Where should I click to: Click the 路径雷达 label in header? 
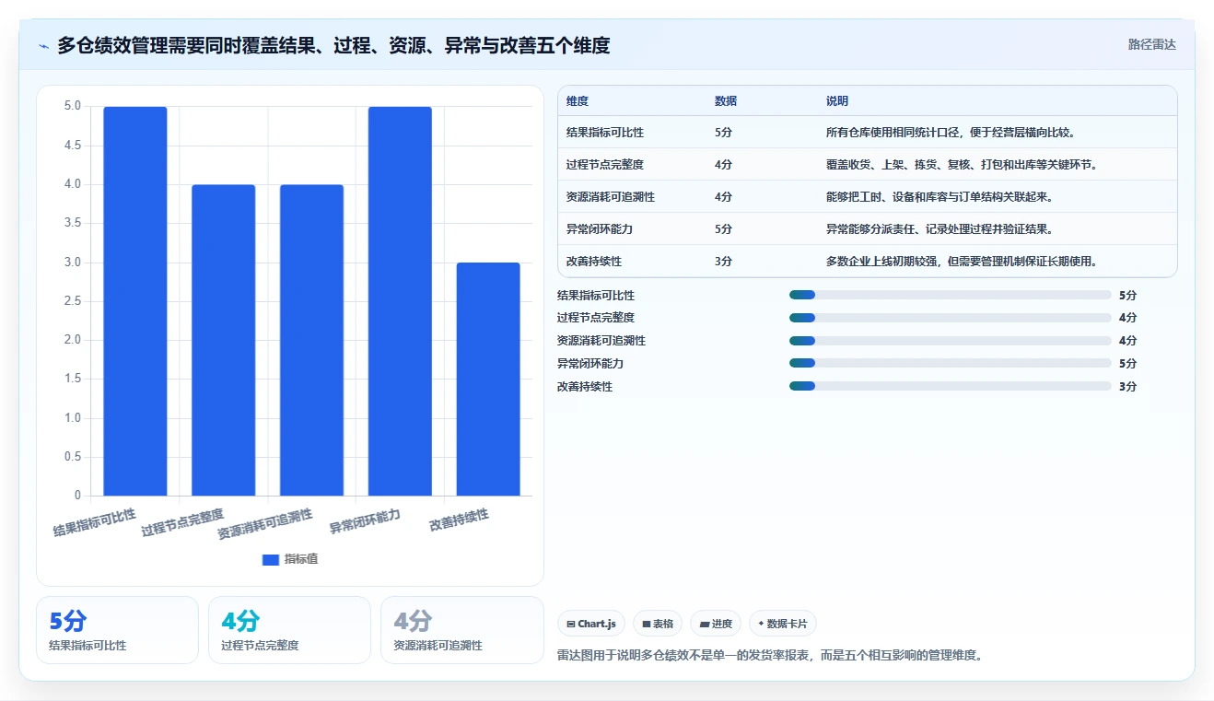coord(1151,44)
